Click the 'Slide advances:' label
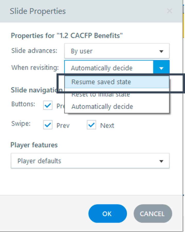This screenshot has width=185, height=232. point(34,51)
